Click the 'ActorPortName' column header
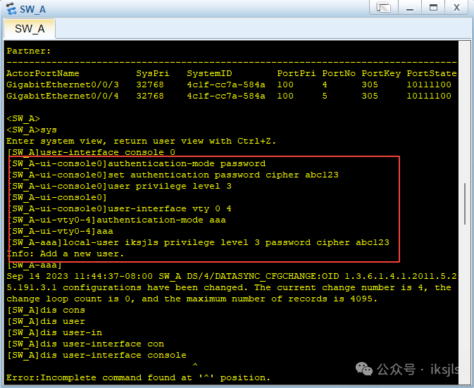 43,73
